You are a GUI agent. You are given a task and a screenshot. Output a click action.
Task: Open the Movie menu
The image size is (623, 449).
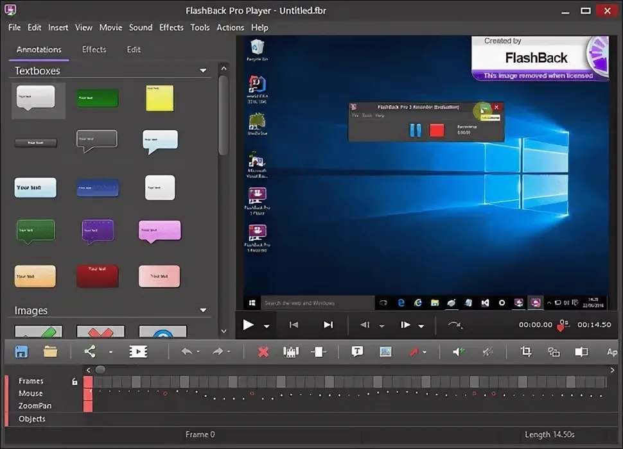[110, 28]
